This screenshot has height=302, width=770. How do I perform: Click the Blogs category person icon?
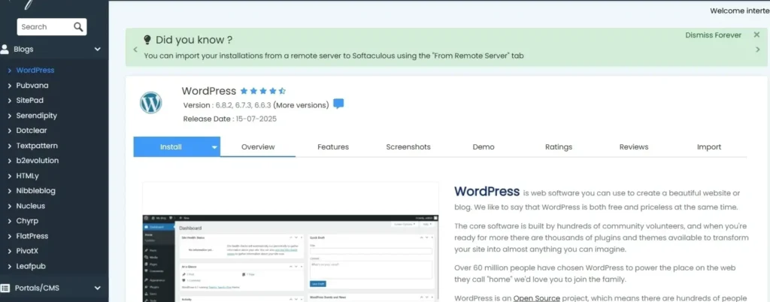click(x=5, y=49)
